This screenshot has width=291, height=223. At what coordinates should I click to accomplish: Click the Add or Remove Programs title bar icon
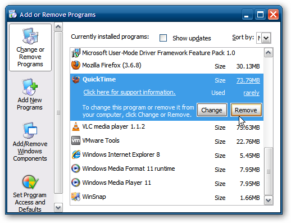[x=13, y=14]
